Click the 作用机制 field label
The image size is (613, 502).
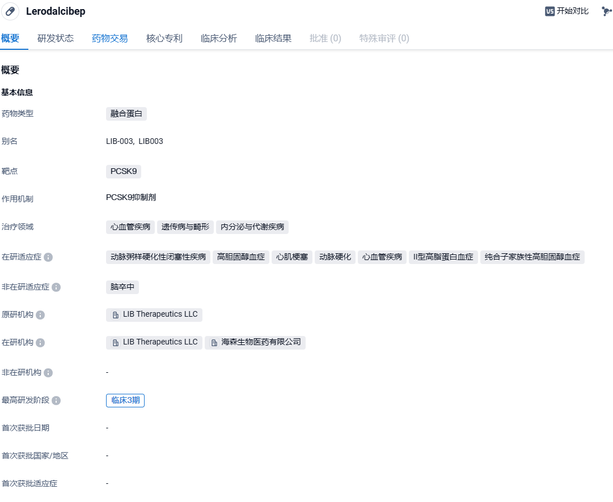[x=17, y=199]
